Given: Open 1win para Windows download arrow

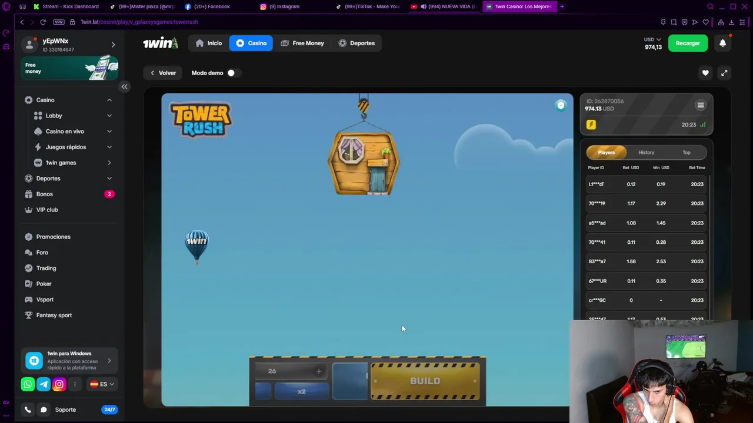Looking at the screenshot, I should [109, 361].
